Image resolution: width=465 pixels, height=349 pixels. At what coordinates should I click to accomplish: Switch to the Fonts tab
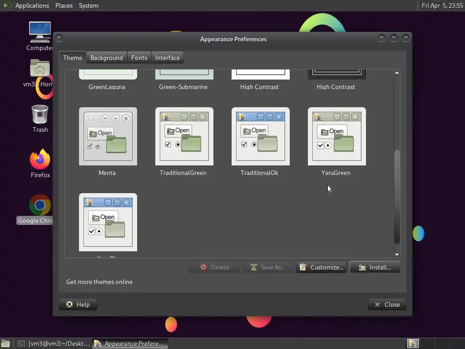[139, 58]
